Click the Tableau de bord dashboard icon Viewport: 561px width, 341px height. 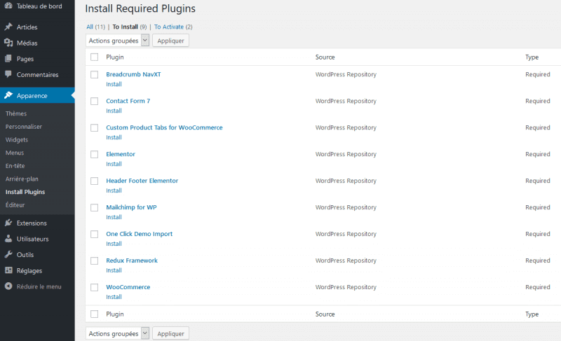tap(8, 6)
